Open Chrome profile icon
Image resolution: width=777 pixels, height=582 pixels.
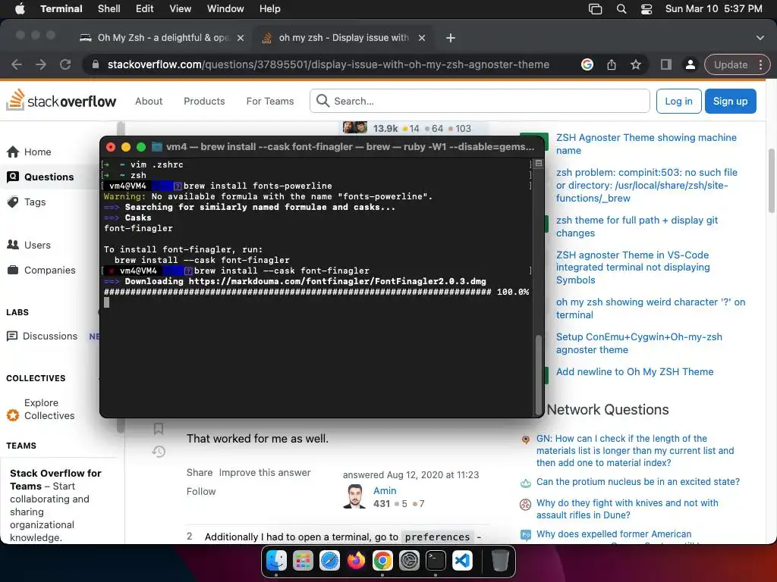point(690,64)
